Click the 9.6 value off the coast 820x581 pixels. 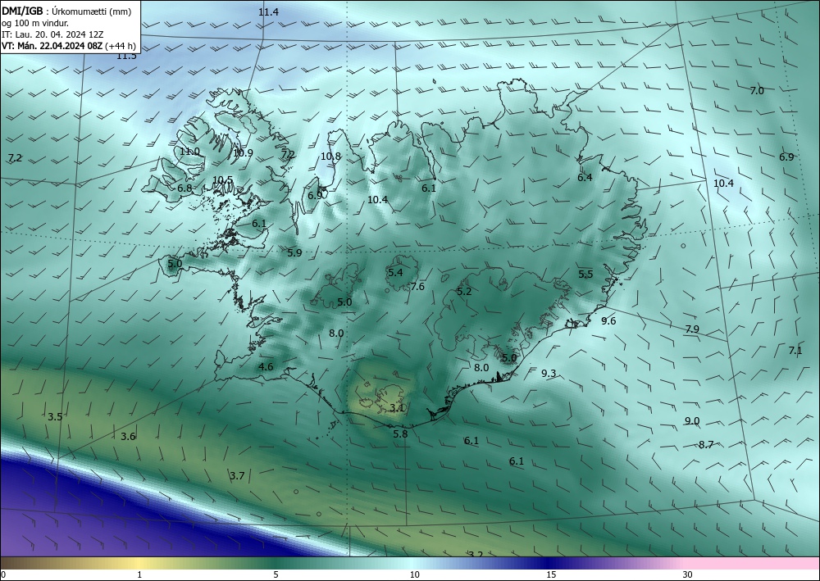click(608, 320)
